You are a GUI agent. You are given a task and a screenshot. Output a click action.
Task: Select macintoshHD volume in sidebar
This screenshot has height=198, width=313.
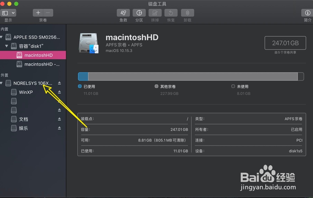(x=33, y=55)
